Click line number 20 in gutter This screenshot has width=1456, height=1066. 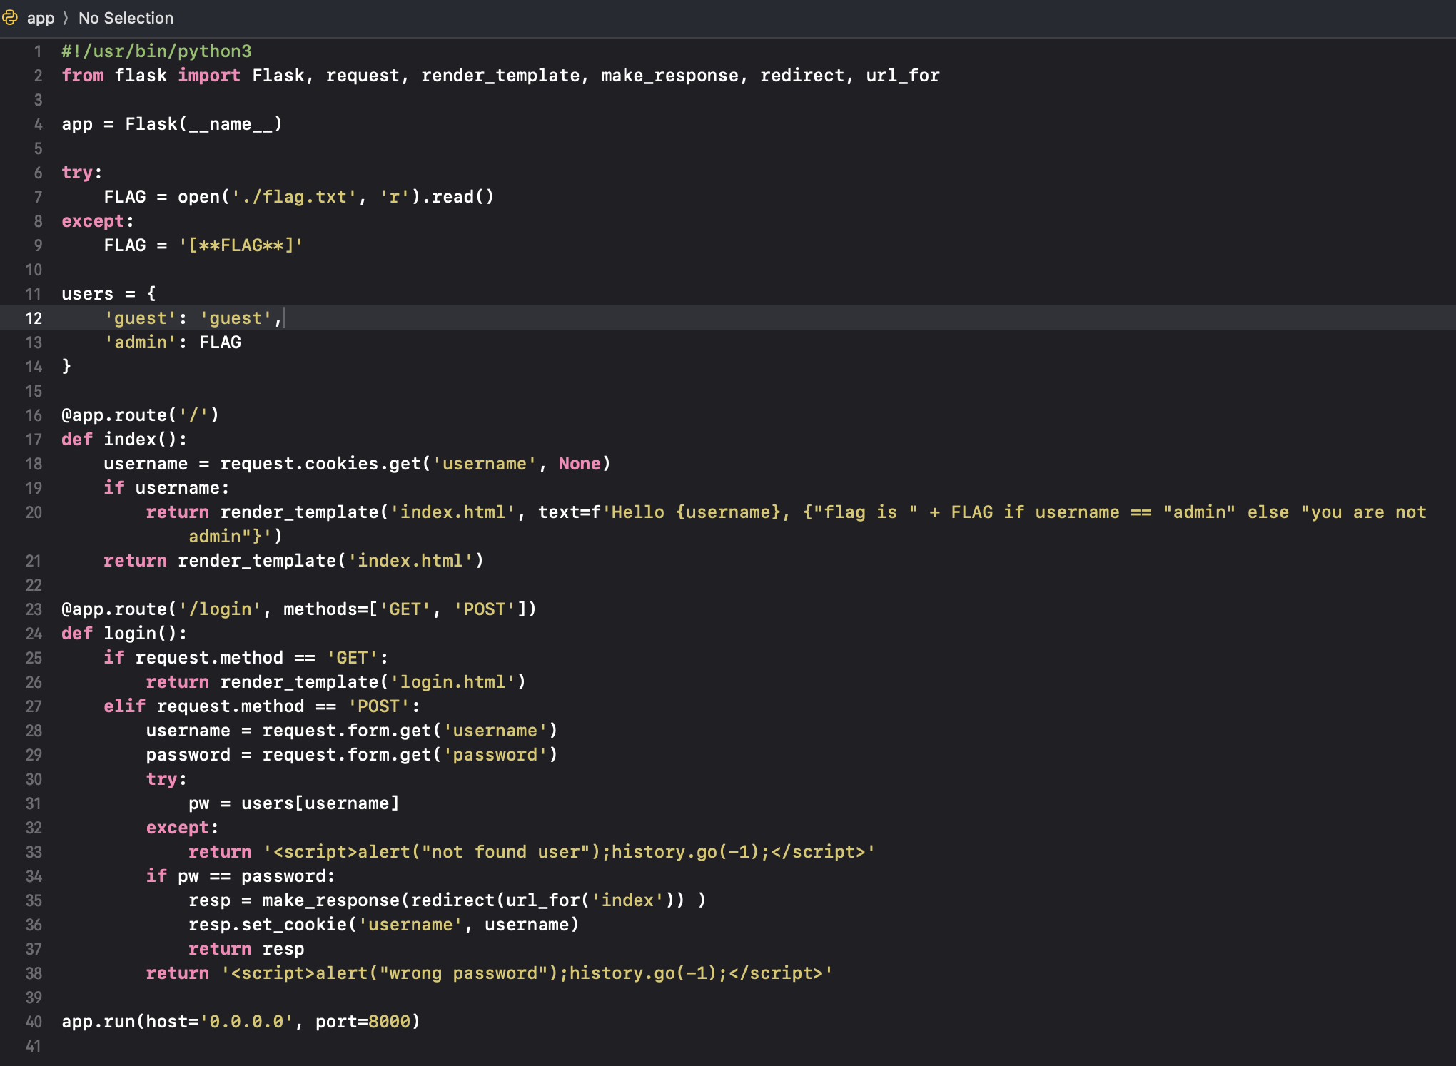click(34, 512)
